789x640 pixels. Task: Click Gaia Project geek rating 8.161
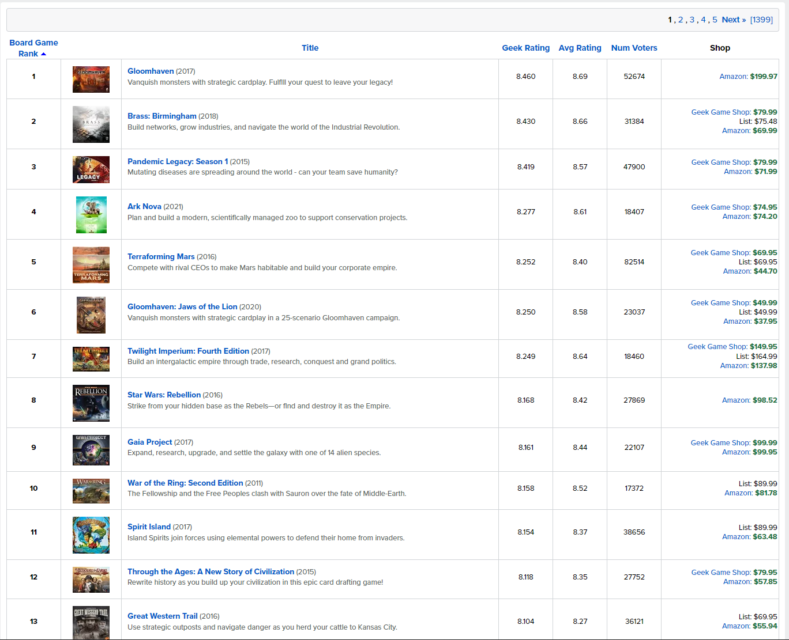[x=526, y=447]
